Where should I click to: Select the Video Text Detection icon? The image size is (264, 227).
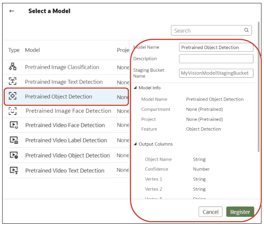[x=14, y=170]
